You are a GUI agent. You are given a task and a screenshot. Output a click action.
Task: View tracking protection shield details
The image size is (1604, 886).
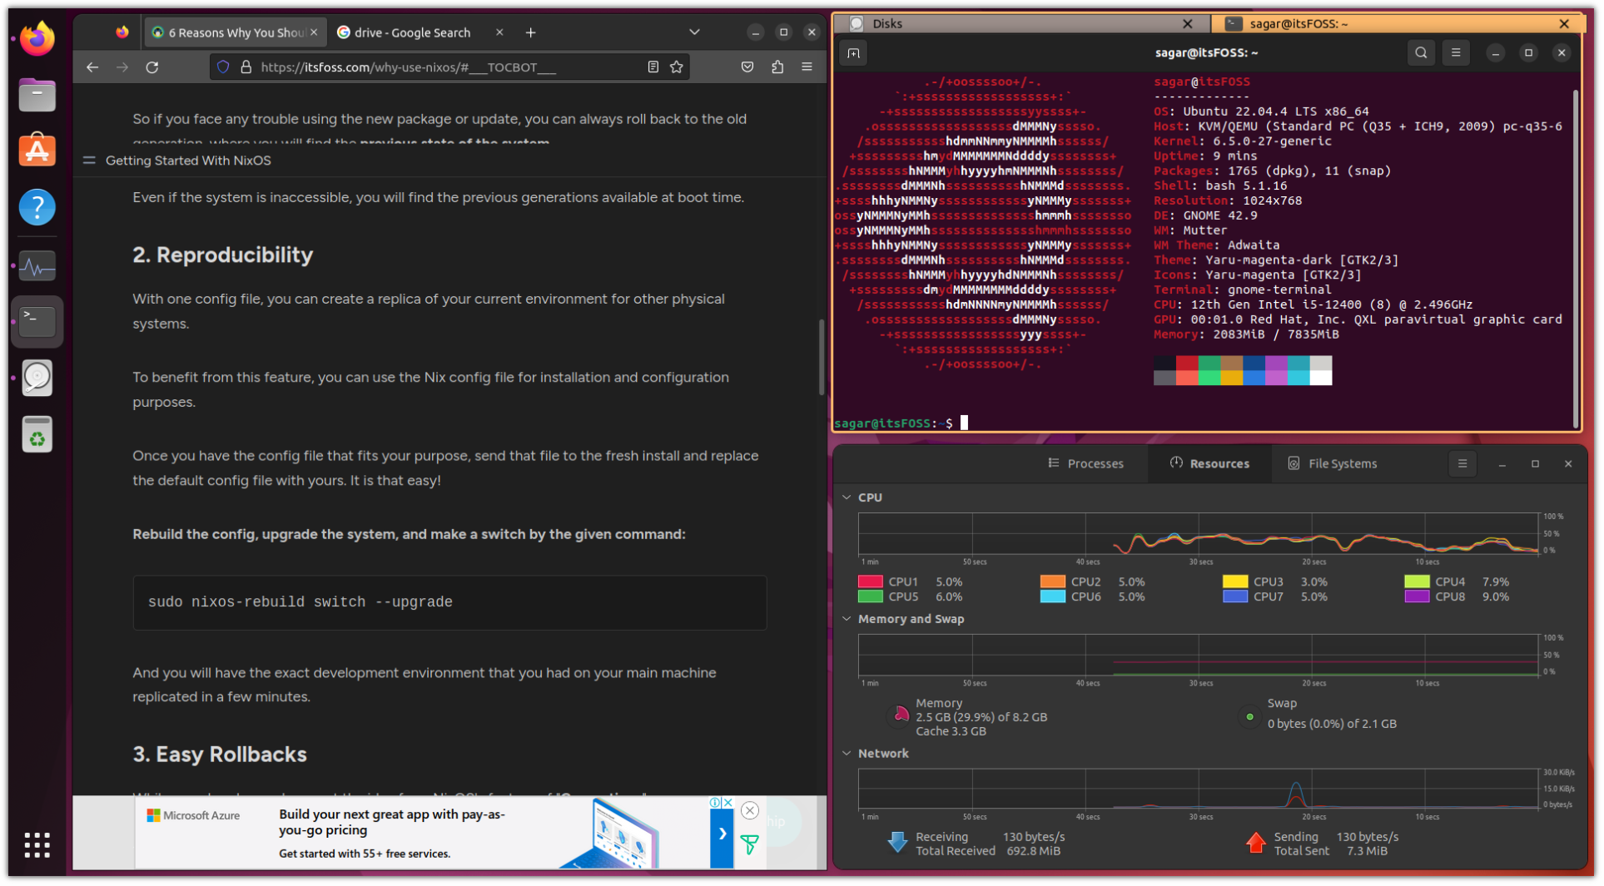click(x=222, y=67)
